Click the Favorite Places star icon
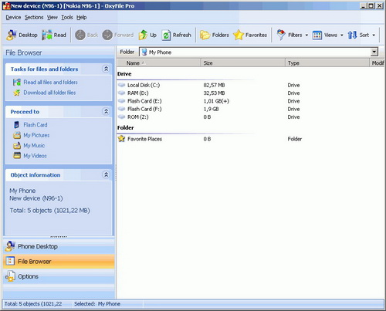The image size is (386, 311). pos(121,139)
